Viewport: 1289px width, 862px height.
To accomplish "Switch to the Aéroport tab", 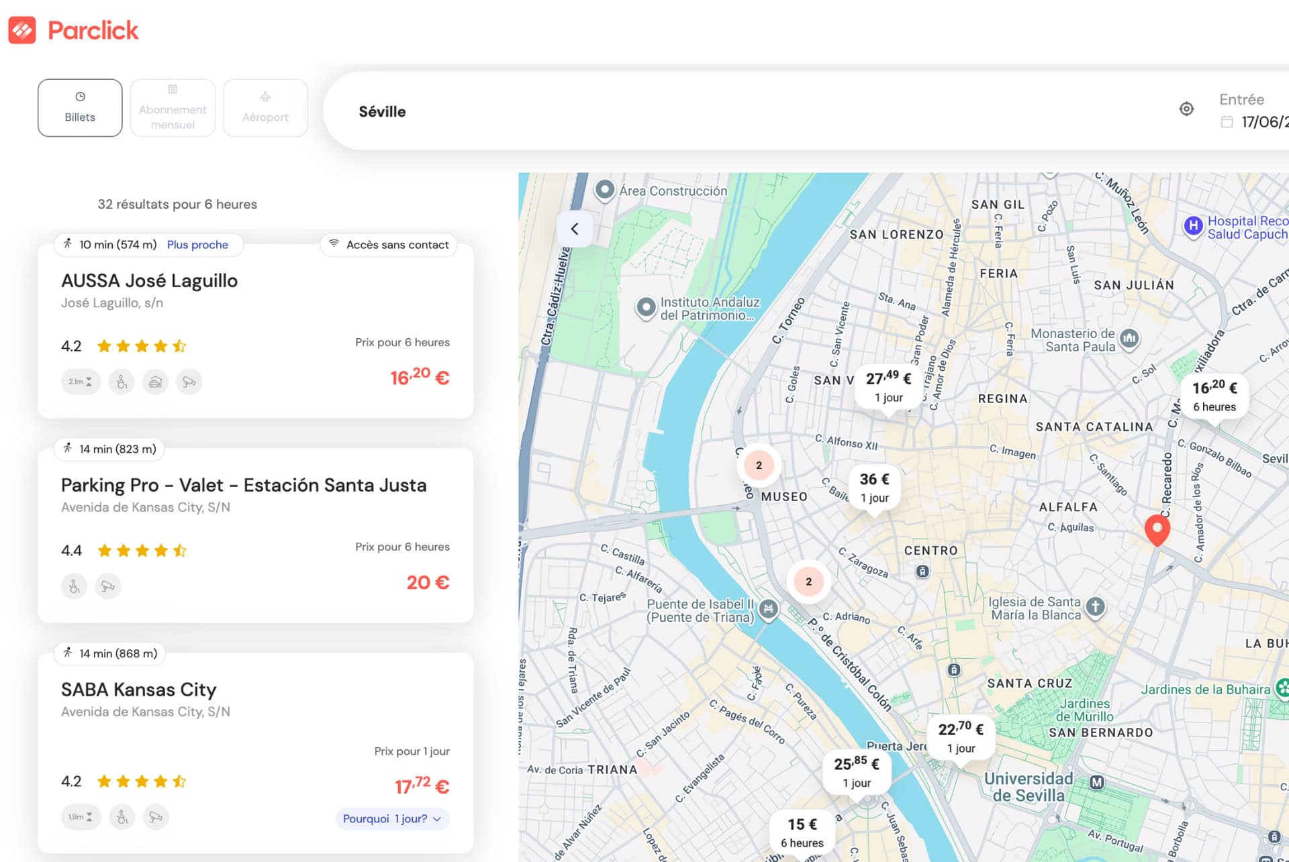I will [x=265, y=108].
